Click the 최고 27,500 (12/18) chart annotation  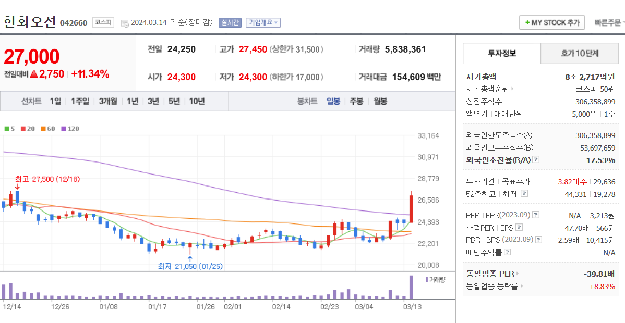(x=47, y=179)
